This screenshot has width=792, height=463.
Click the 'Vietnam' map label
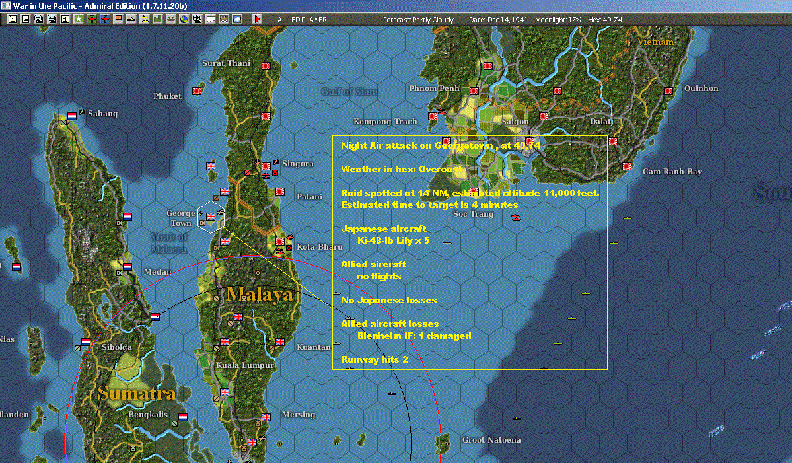[655, 42]
